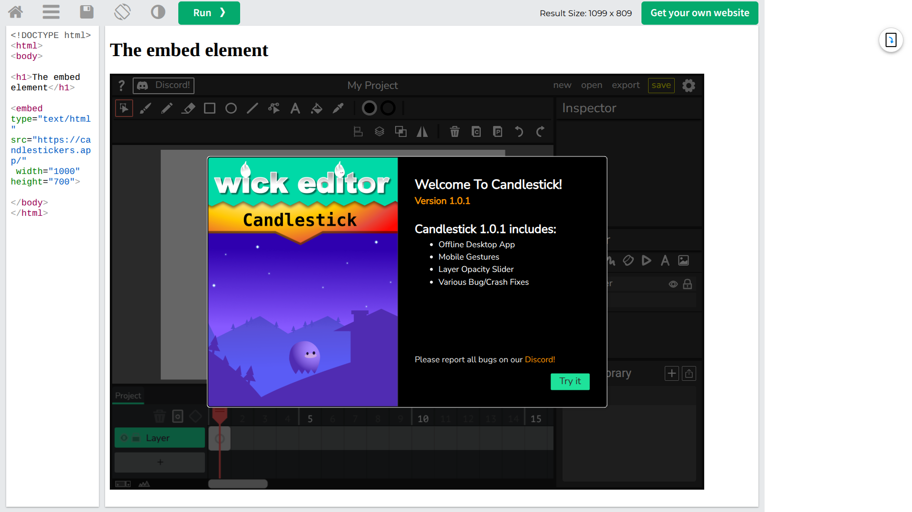Open editor settings gear
This screenshot has width=912, height=512.
(689, 86)
